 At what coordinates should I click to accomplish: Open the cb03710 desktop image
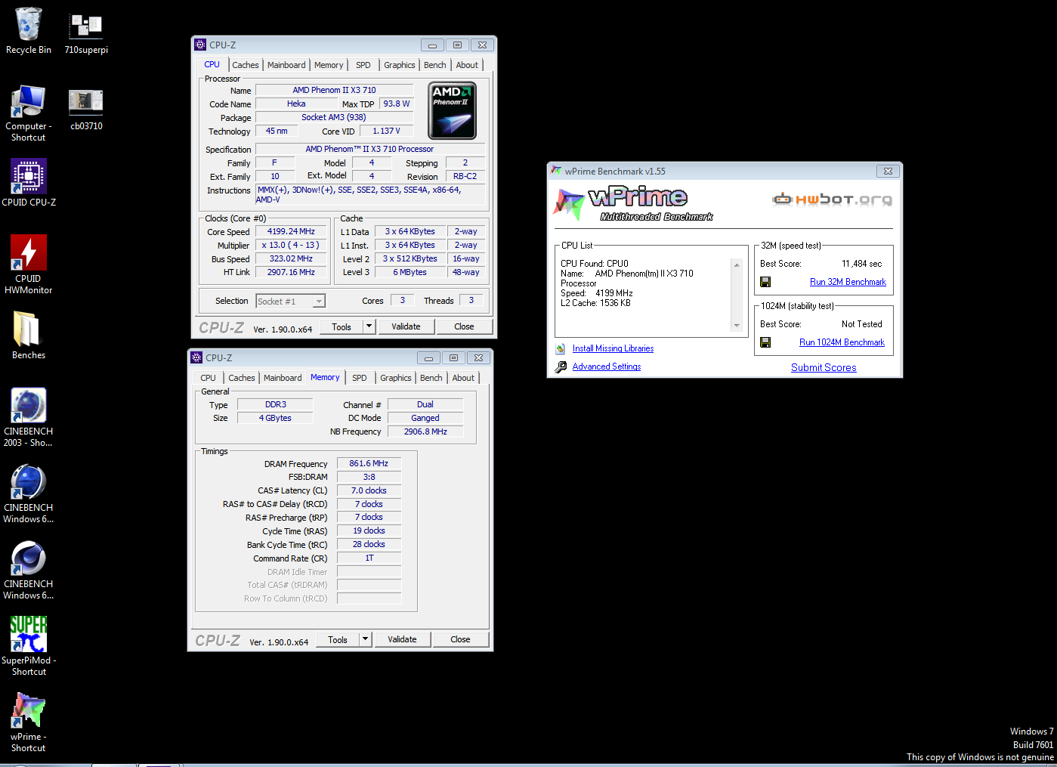coord(85,102)
